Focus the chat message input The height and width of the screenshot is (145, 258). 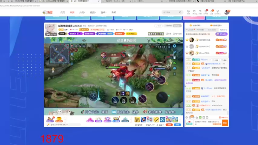(x=208, y=123)
